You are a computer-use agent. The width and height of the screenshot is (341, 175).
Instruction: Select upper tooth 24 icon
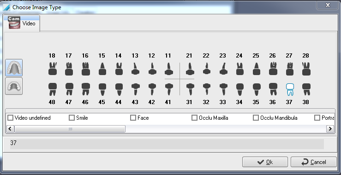pyautogui.click(x=239, y=69)
